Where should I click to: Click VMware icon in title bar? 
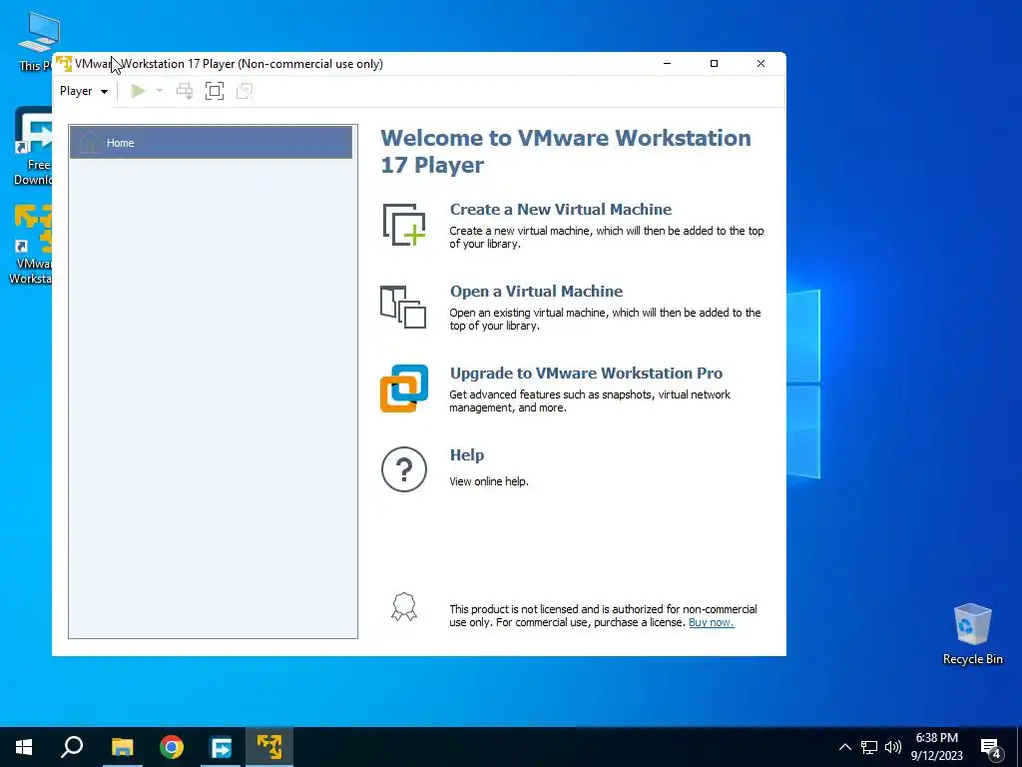(x=64, y=64)
